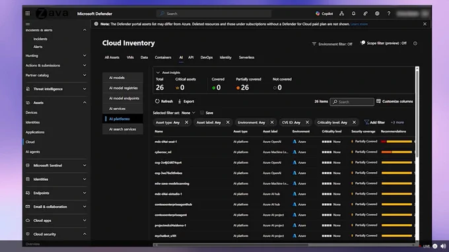Open the help question mark icon
The width and height of the screenshot is (449, 252).
(x=388, y=13)
